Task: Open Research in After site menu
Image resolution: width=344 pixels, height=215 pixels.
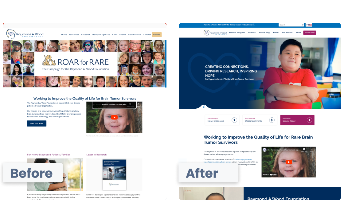Action: pyautogui.click(x=252, y=33)
